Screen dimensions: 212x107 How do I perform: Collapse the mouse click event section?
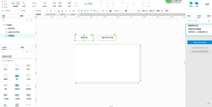pos(187,25)
